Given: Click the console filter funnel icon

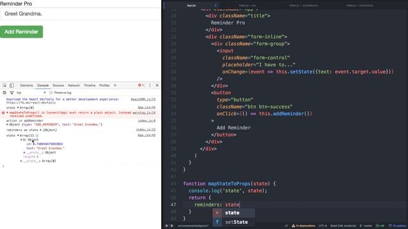Looking at the screenshot, I should pyautogui.click(x=11, y=92).
